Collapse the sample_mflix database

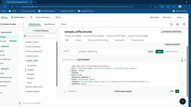point(23,61)
